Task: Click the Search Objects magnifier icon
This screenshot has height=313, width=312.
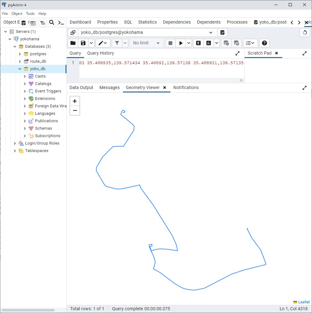Action: (x=52, y=23)
